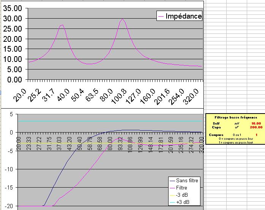Image resolution: width=265 pixels, height=210 pixels.
Task: Click the 0 label on the dB axis
Action: (x=11, y=133)
